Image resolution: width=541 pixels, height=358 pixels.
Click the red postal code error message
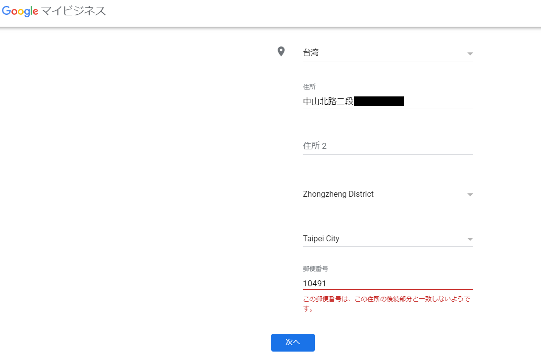[387, 304]
